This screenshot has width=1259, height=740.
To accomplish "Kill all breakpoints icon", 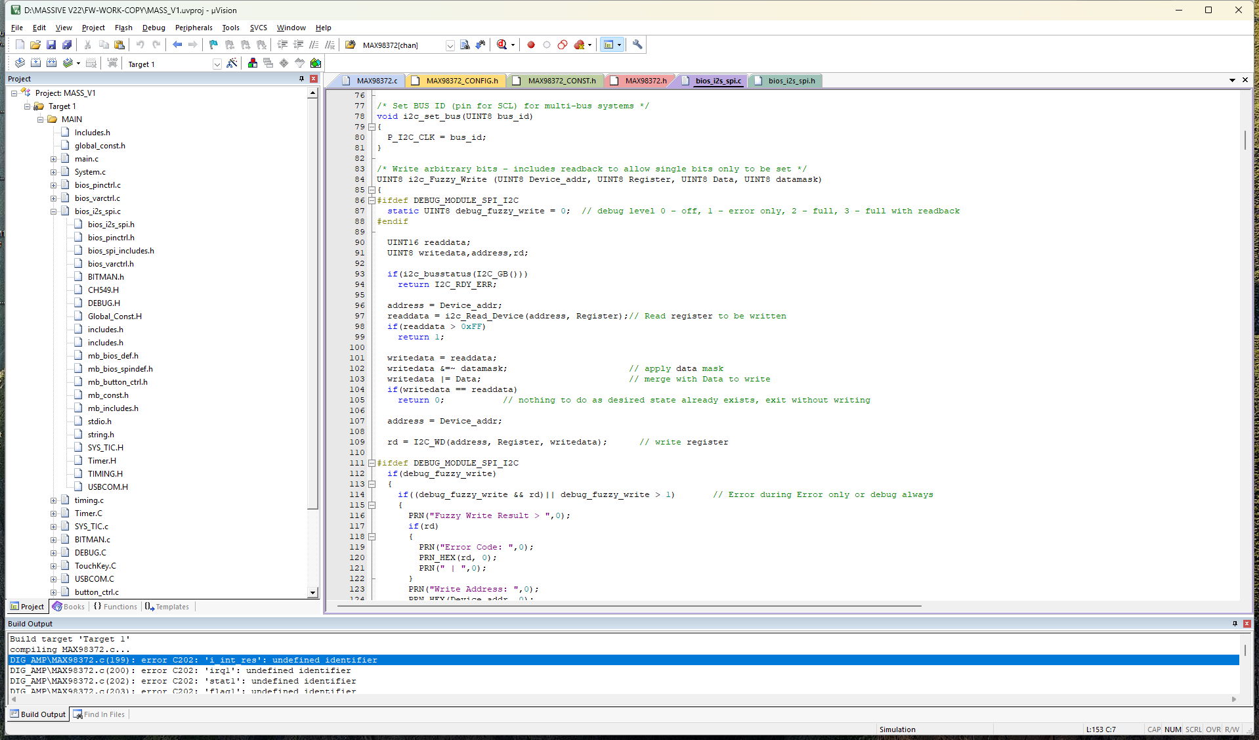I will coord(579,45).
